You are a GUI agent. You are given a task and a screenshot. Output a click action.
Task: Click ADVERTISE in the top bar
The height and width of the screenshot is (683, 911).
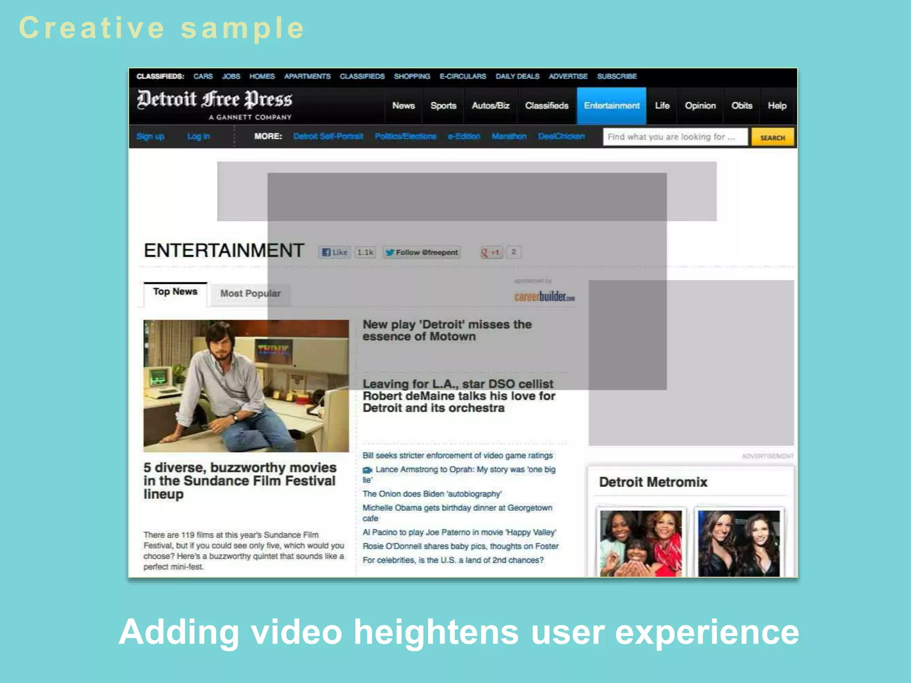pos(568,76)
